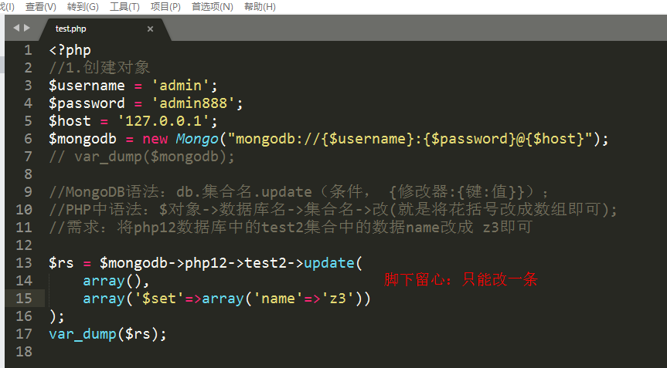Open the 帮助(H) help menu
The height and width of the screenshot is (368, 667).
259,6
